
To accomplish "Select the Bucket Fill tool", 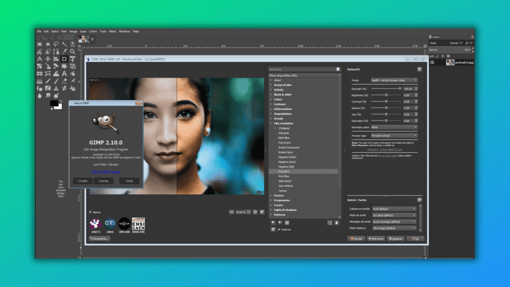I will [x=73, y=74].
